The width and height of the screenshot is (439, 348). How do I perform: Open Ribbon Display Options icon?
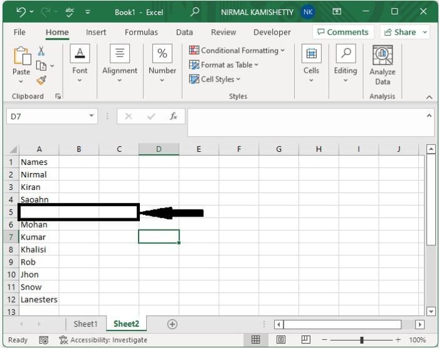(x=337, y=11)
